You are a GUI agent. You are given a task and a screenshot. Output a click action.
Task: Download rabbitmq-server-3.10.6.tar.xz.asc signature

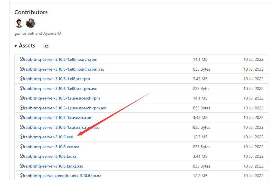click(x=54, y=166)
